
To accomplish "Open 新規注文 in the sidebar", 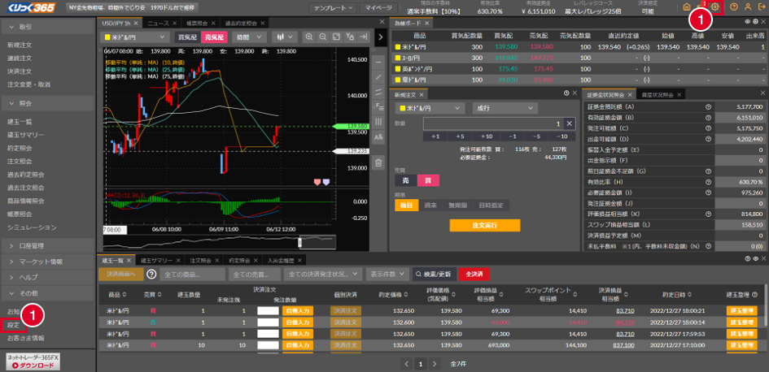I will click(20, 45).
